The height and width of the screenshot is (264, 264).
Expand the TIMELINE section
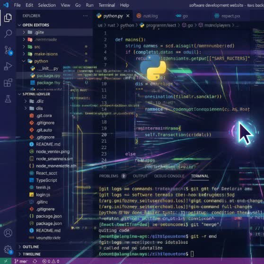[x=19, y=254]
